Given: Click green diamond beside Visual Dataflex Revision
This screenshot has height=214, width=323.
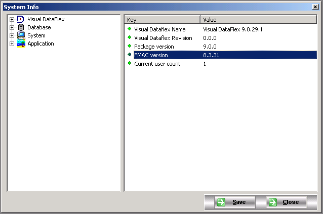Looking at the screenshot, I should pos(130,37).
